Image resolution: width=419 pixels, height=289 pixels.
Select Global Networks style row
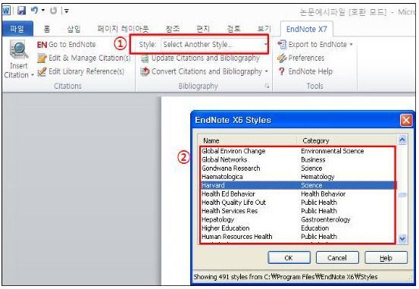pos(297,159)
